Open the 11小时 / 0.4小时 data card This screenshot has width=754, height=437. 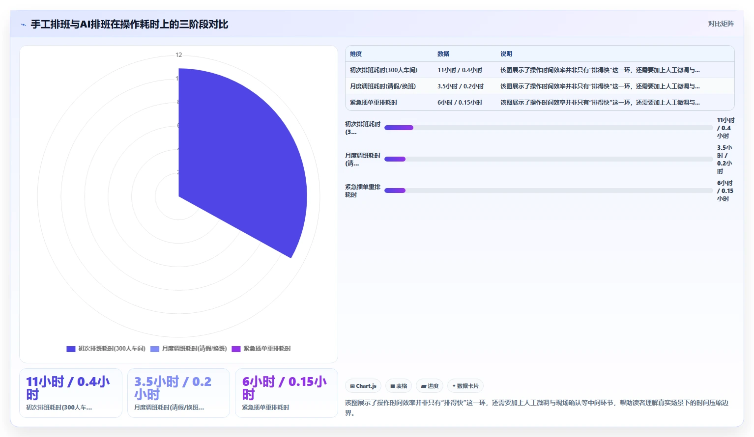coord(71,393)
